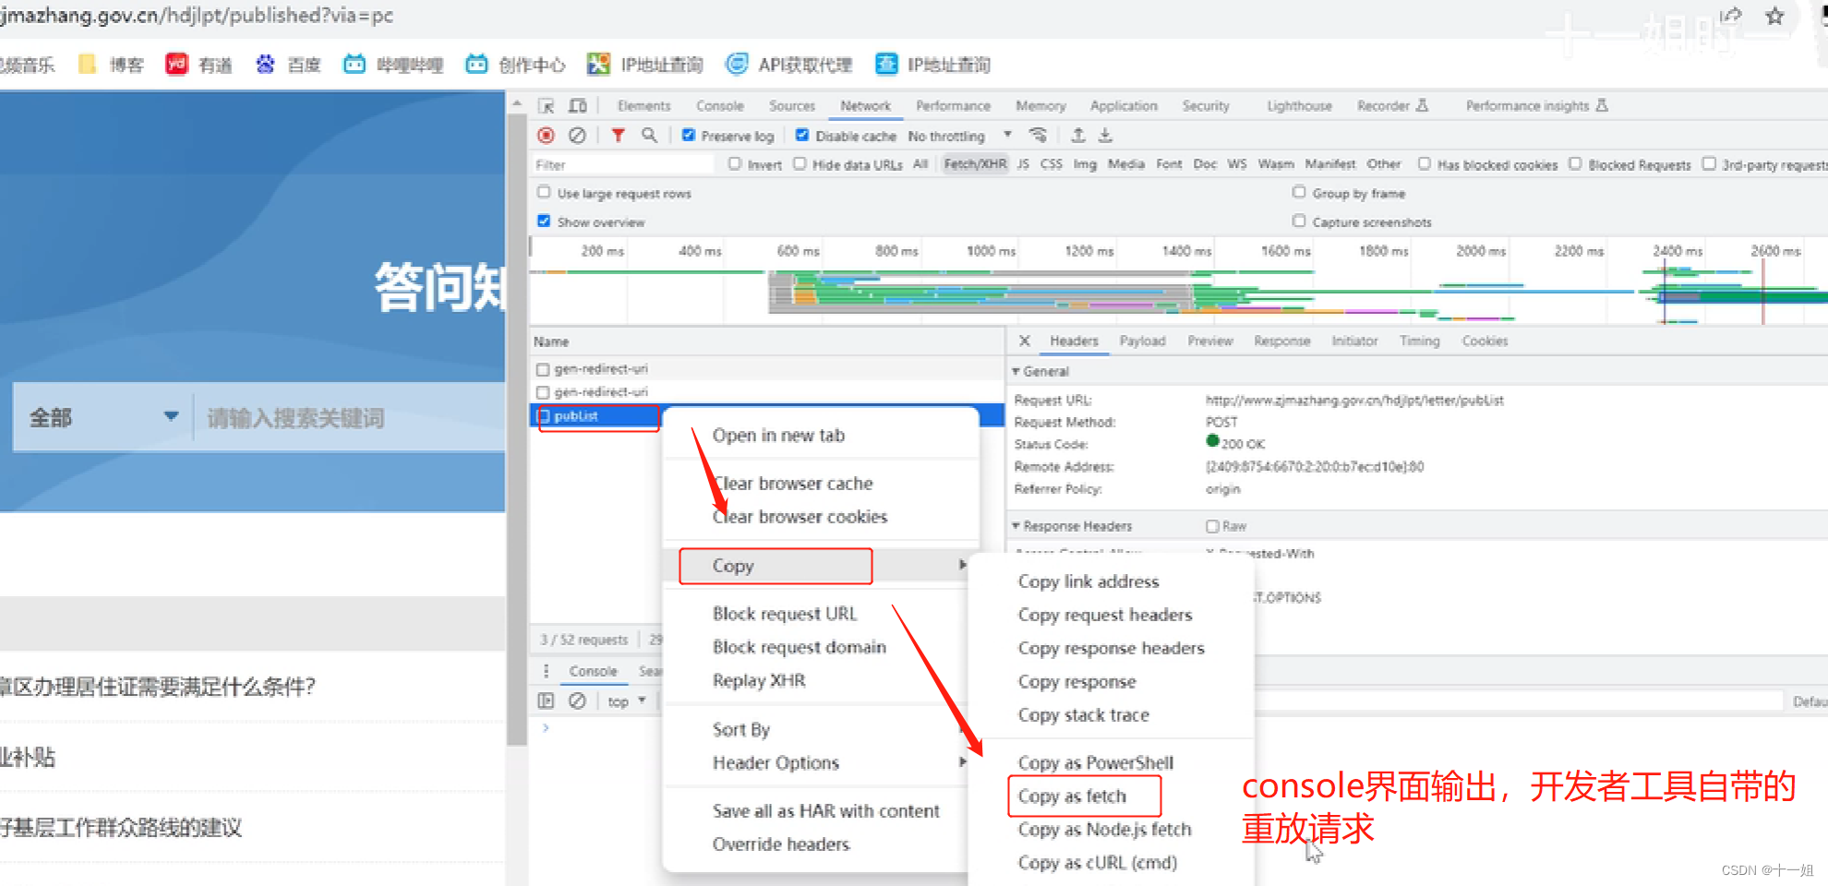Open the 博客 bookmark folder
This screenshot has width=1828, height=886.
point(111,65)
